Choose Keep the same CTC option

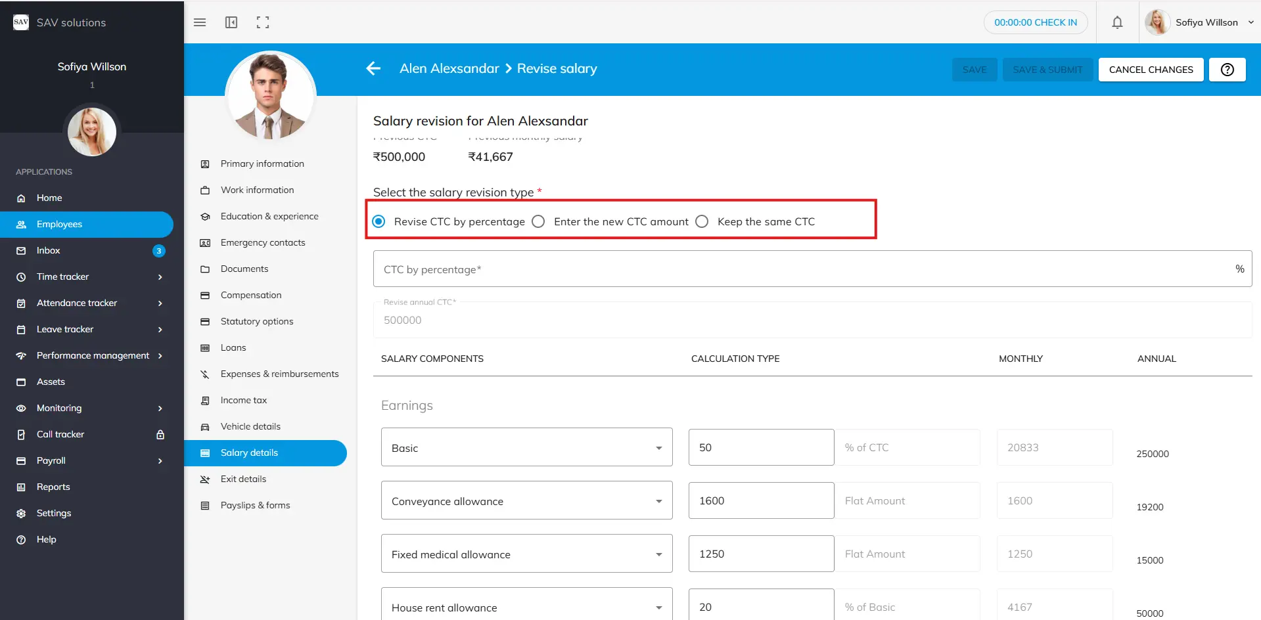pos(702,221)
